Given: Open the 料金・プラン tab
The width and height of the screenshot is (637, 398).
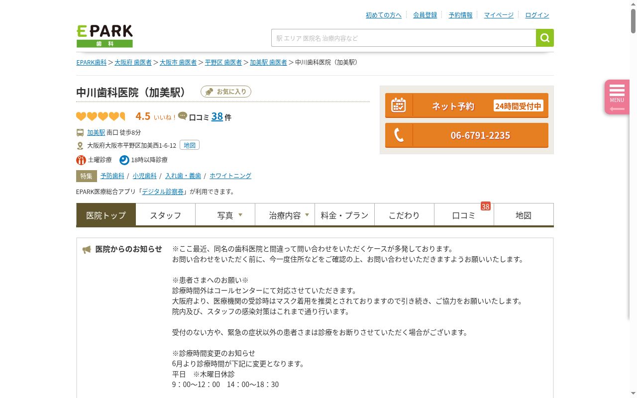Looking at the screenshot, I should [345, 215].
